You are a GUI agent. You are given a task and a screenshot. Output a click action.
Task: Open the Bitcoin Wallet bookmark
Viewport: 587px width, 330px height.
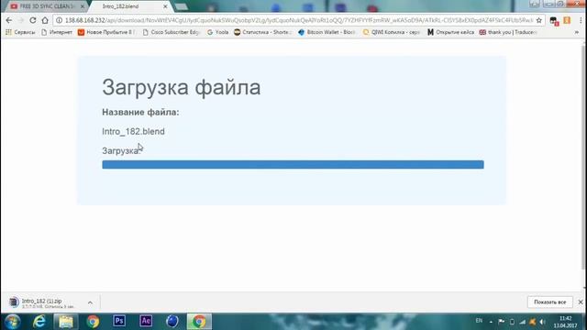(x=327, y=32)
